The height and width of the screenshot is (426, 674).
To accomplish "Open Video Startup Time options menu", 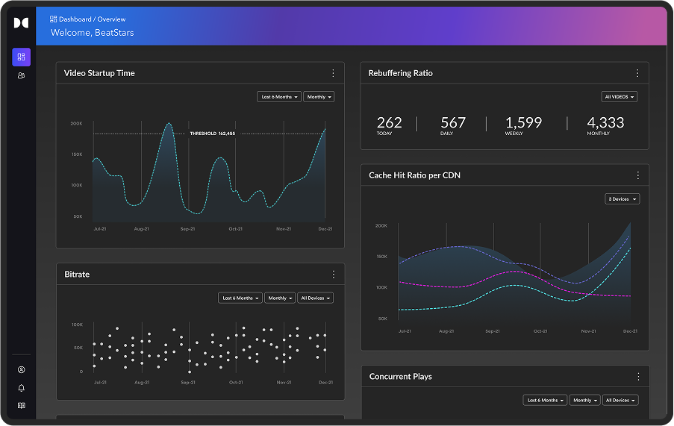I will (x=333, y=73).
